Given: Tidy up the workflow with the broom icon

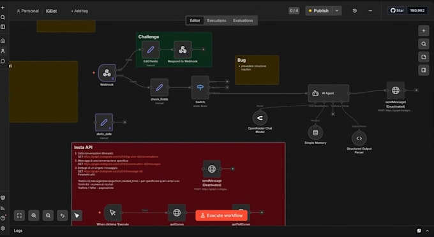Looking at the screenshot, I should 77,215.
